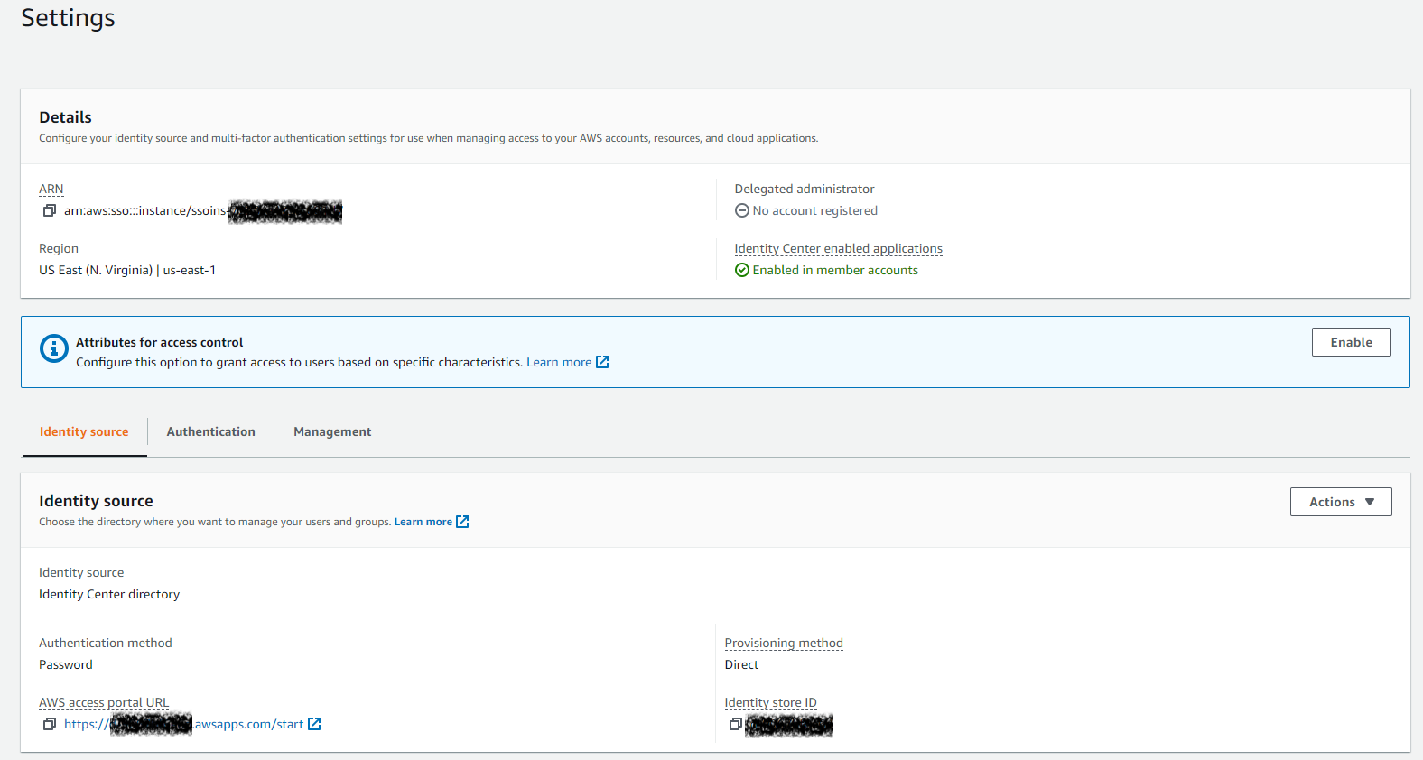The height and width of the screenshot is (760, 1423).
Task: Click the underlined Identity store ID label
Action: [x=770, y=702]
